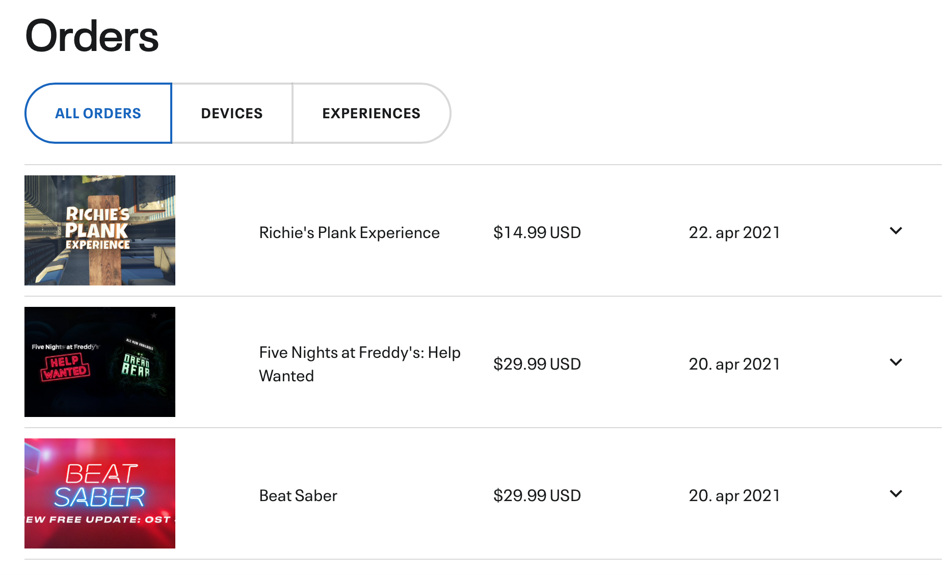Show the Experiences tab
This screenshot has height=575, width=951.
pos(371,113)
